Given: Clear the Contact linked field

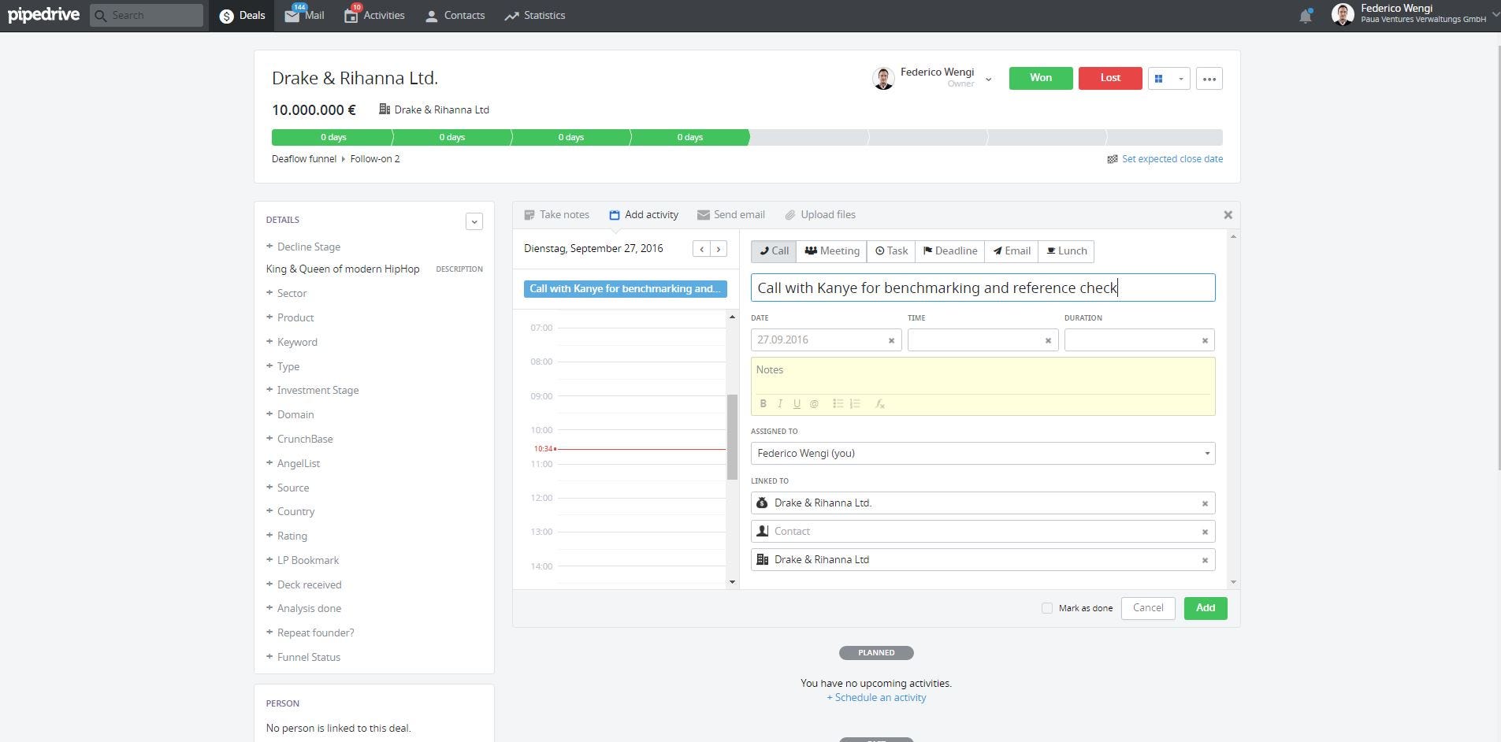Looking at the screenshot, I should point(1205,532).
